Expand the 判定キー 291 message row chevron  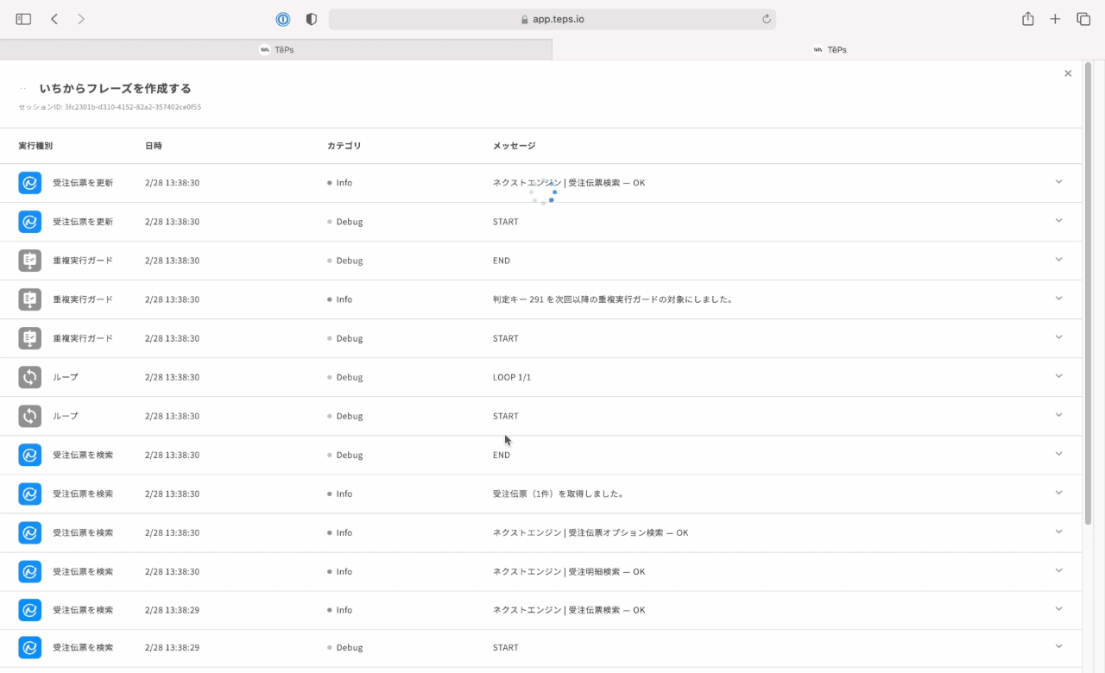(1059, 299)
